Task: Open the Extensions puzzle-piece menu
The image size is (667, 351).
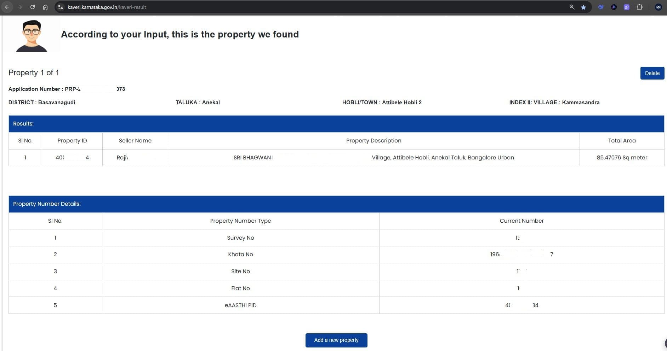Action: tap(639, 7)
